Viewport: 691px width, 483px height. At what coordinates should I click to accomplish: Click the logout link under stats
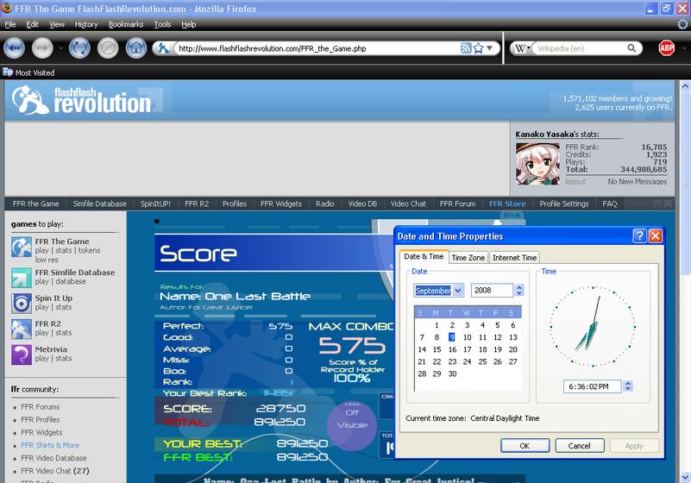click(x=575, y=181)
